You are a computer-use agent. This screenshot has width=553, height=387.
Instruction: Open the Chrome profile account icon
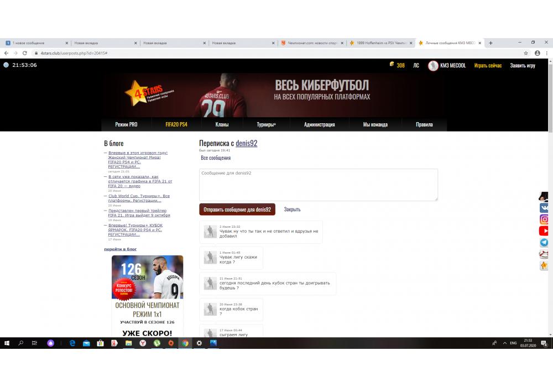coord(537,53)
